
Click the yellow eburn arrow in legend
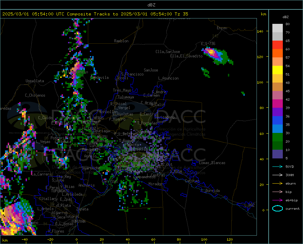(277, 184)
